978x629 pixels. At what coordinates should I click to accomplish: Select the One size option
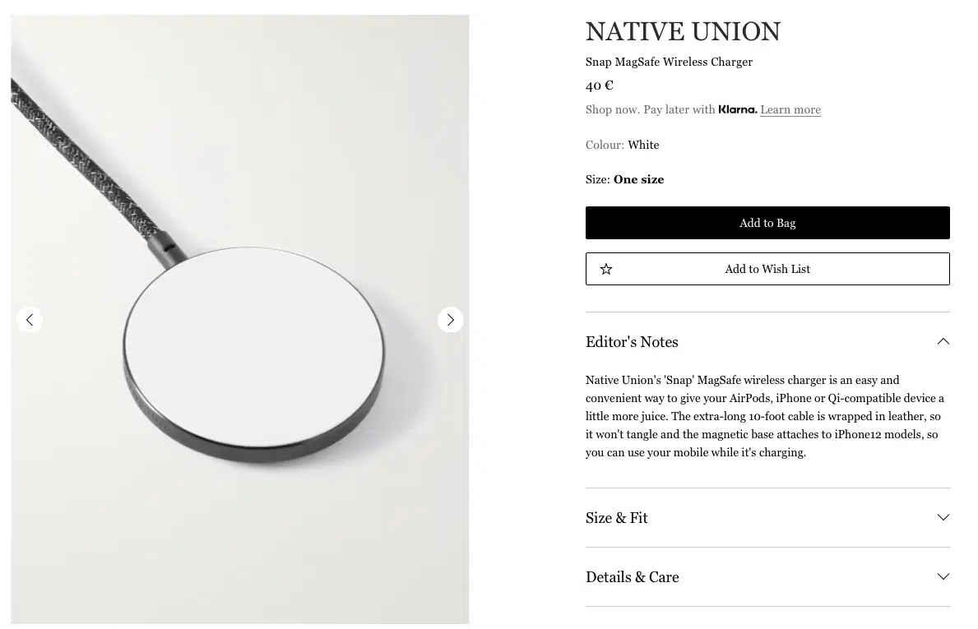pyautogui.click(x=638, y=179)
